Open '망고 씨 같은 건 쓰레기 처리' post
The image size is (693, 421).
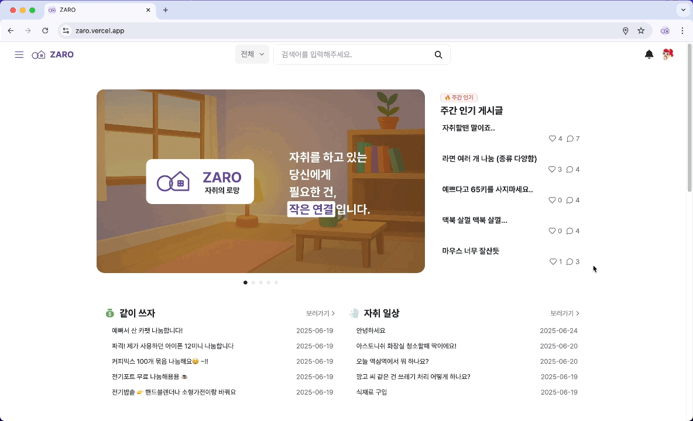coord(413,377)
